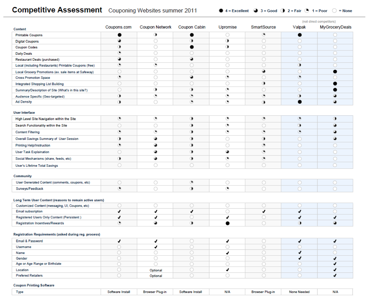The height and width of the screenshot is (305, 367).
Task: Click Registration Incentives rating under Upromise
Action: pos(227,223)
